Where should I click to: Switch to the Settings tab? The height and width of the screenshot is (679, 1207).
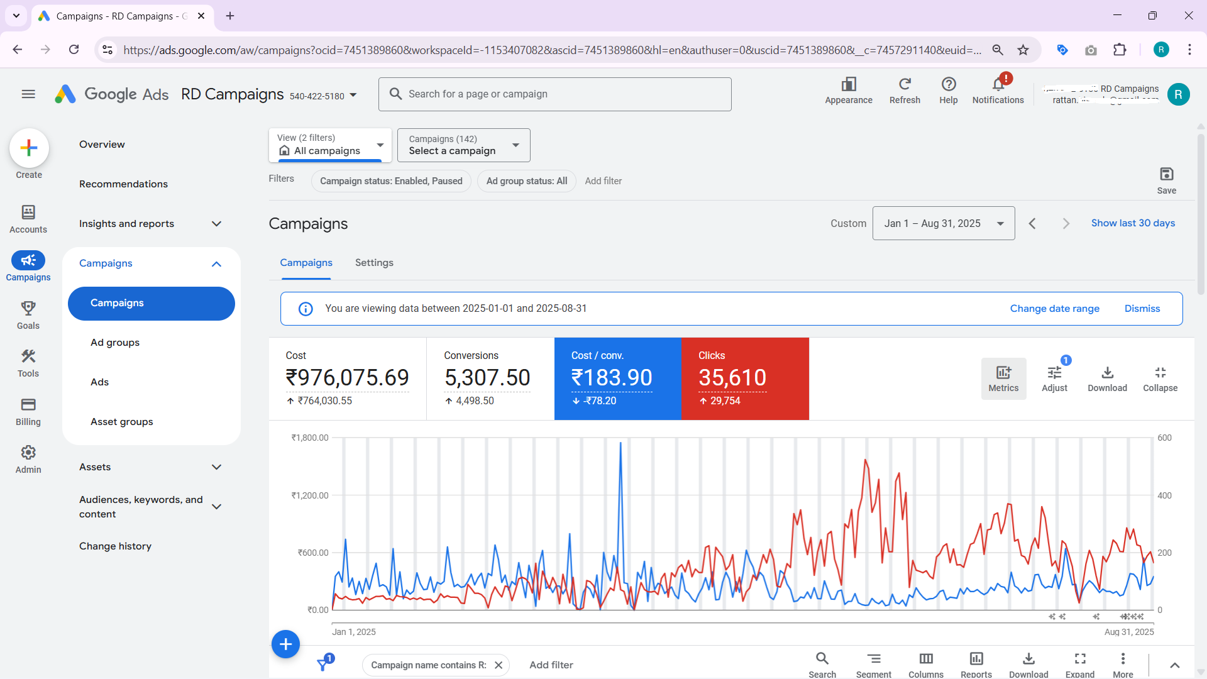pyautogui.click(x=374, y=263)
